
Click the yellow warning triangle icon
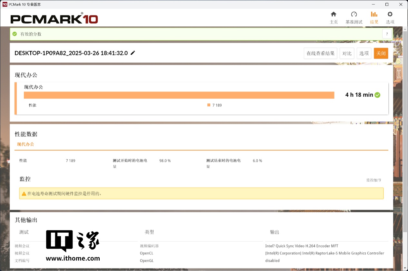point(24,194)
